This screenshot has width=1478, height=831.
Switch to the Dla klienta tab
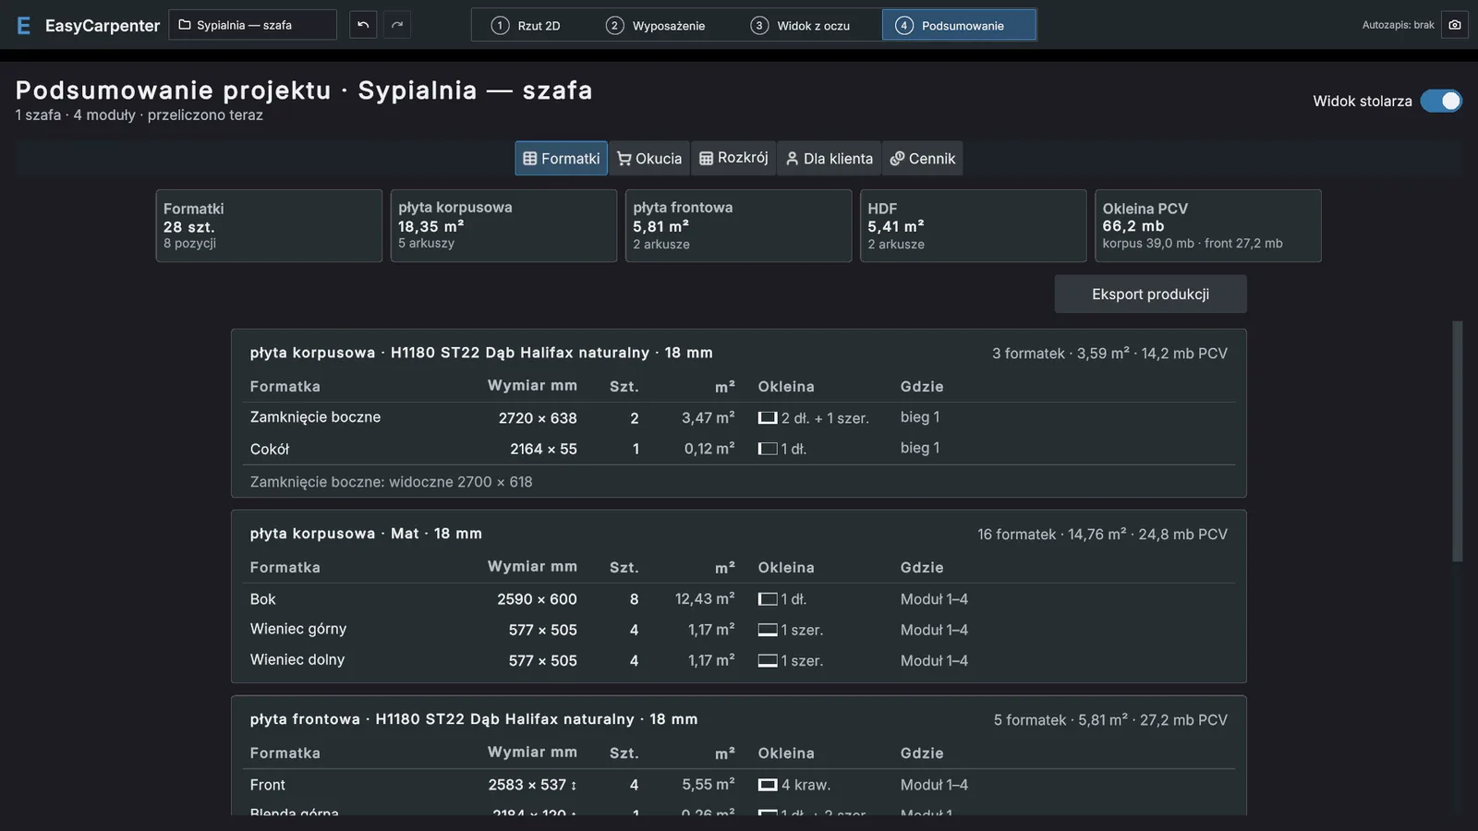click(830, 159)
